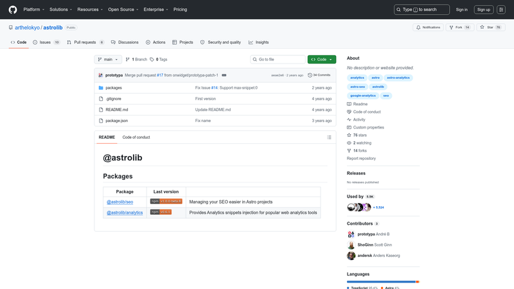This screenshot has height=289, width=514.
Task: Select the astro-seo topic tag
Action: pyautogui.click(x=357, y=87)
